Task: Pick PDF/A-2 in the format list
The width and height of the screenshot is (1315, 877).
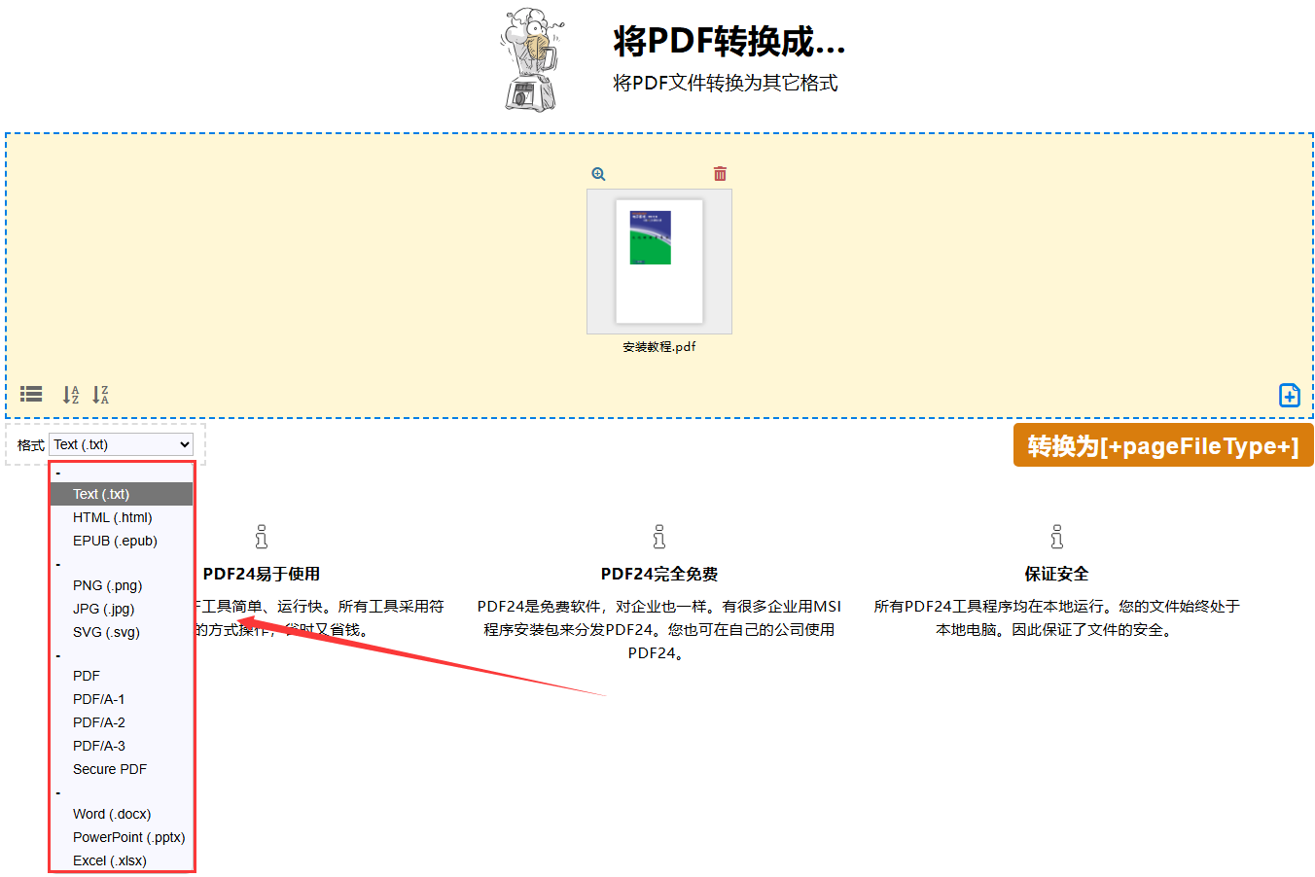Action: pos(122,722)
